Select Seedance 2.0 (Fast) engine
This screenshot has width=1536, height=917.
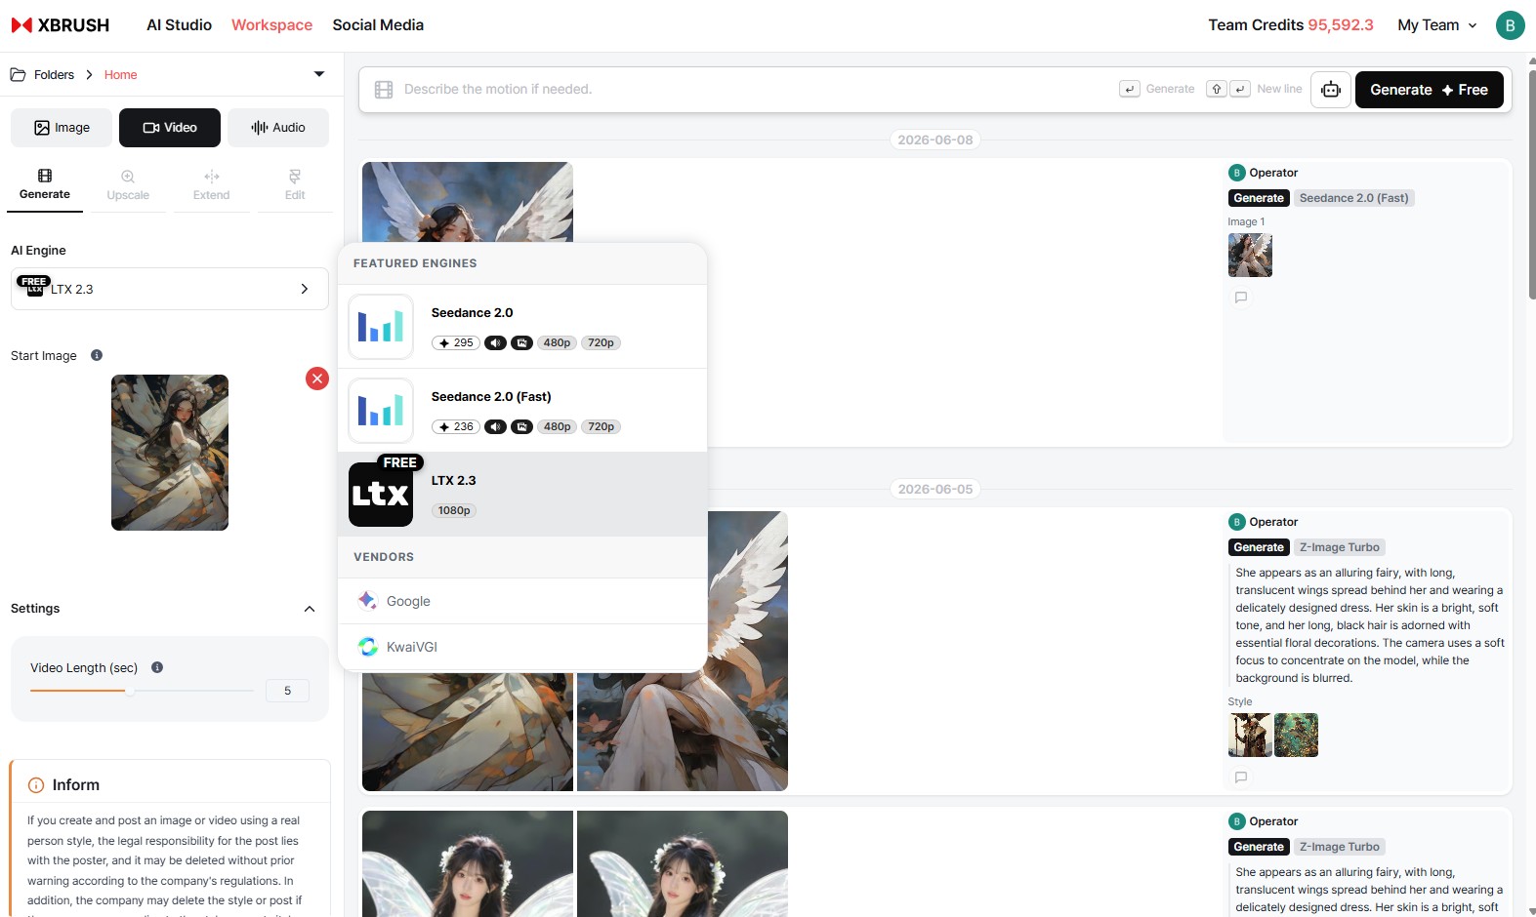522,411
